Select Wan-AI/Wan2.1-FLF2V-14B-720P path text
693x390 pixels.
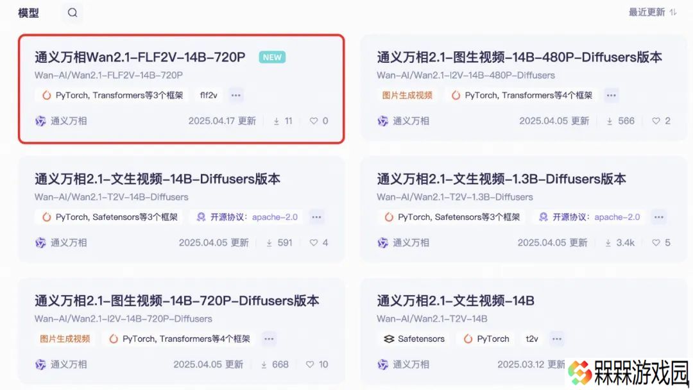[108, 75]
